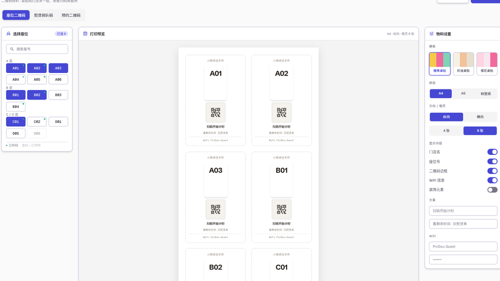Select A5 paper size
The height and width of the screenshot is (281, 500).
463,93
